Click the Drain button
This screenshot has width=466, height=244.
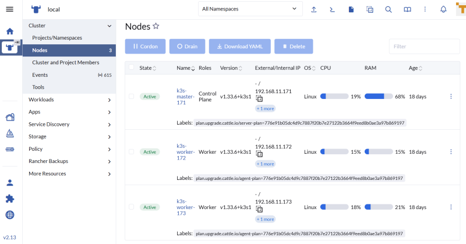[x=187, y=47]
